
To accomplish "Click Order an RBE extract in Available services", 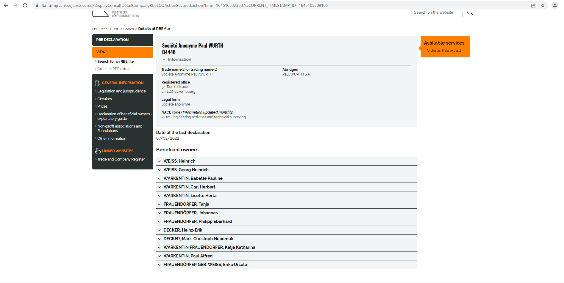I will click(x=444, y=51).
